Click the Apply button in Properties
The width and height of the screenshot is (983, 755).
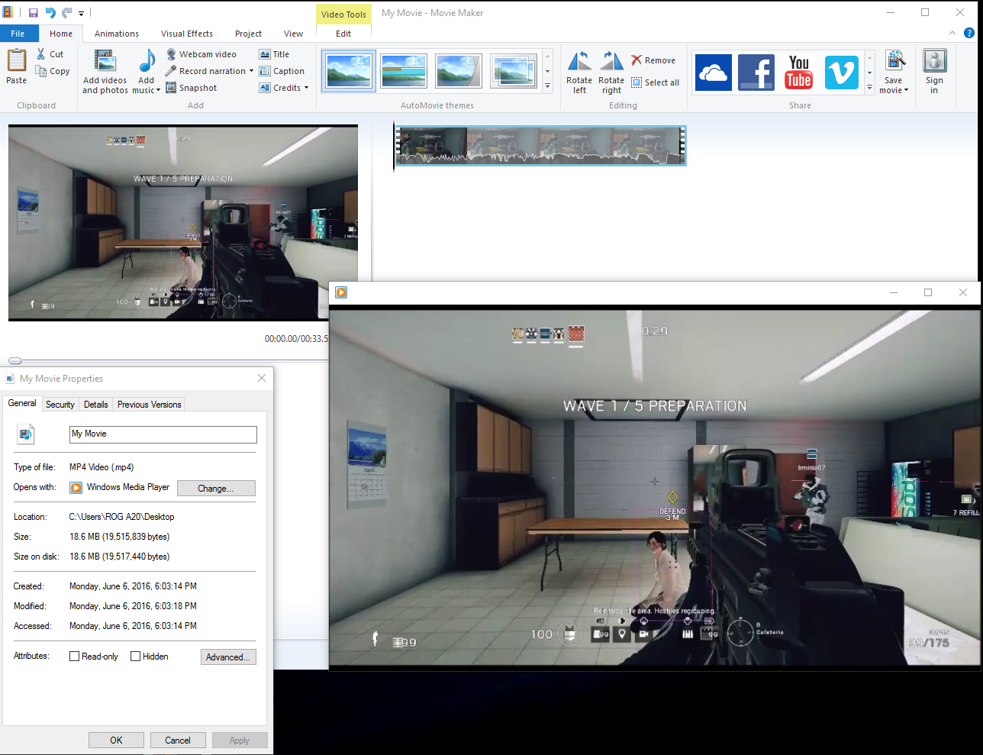click(x=240, y=740)
